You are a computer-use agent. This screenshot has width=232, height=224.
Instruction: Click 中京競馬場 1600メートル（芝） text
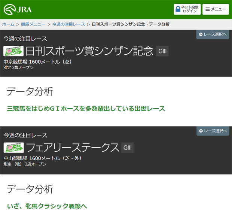pos(37,62)
